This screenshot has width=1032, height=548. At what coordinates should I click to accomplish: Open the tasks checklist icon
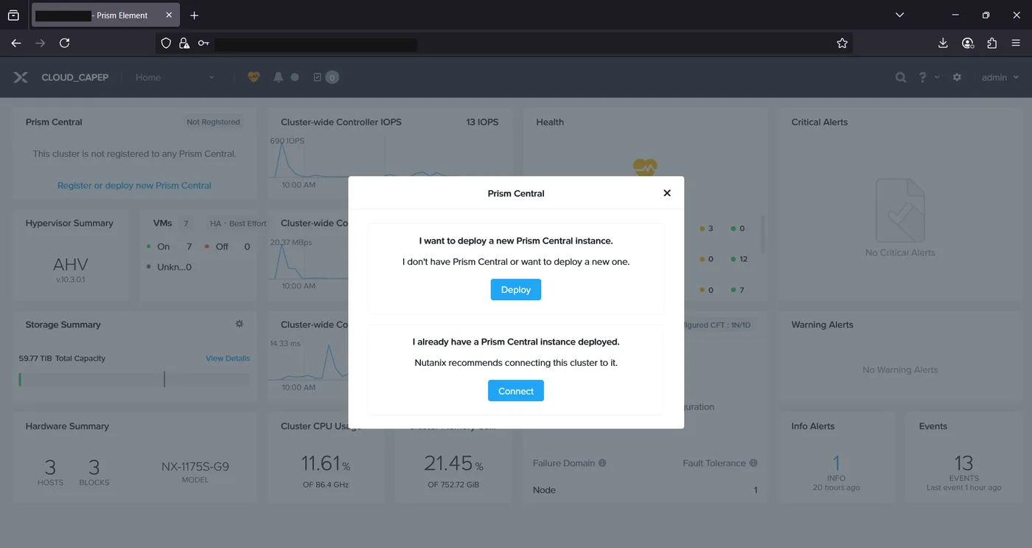click(x=318, y=77)
